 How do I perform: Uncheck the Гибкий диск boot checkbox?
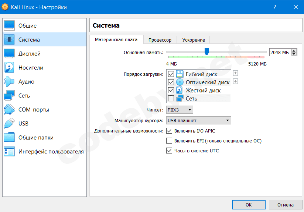coord(171,74)
